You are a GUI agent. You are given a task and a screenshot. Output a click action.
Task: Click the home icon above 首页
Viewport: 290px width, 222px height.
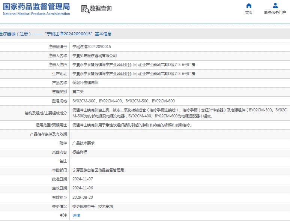(249, 6)
